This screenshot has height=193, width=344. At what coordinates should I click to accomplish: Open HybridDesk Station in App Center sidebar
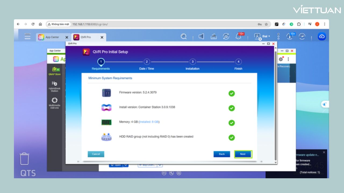(x=55, y=86)
